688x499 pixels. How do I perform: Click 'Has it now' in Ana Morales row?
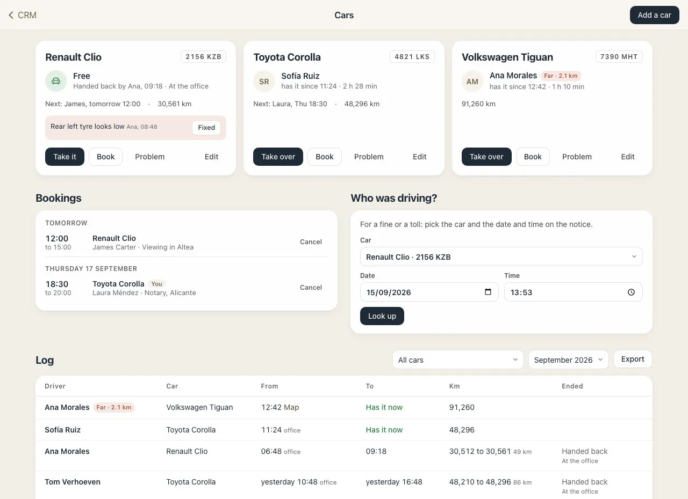tap(384, 407)
